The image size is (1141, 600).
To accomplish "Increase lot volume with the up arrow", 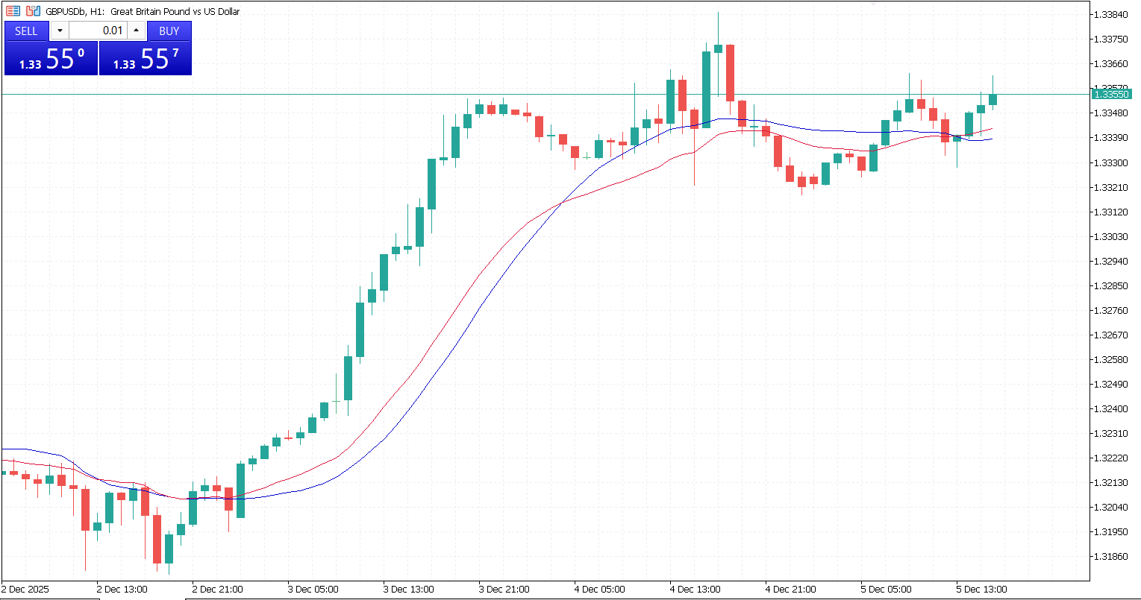I will click(136, 31).
